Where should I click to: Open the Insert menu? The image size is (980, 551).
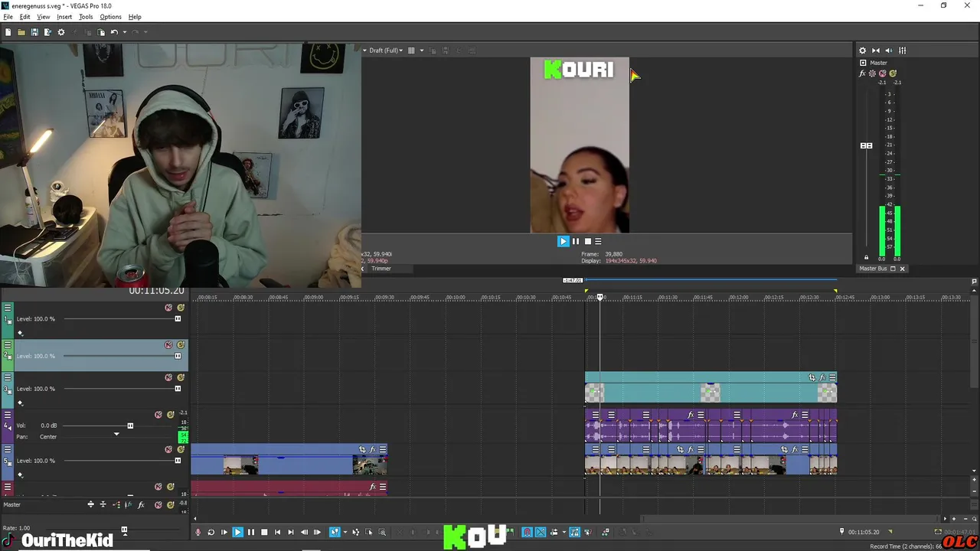(x=64, y=17)
